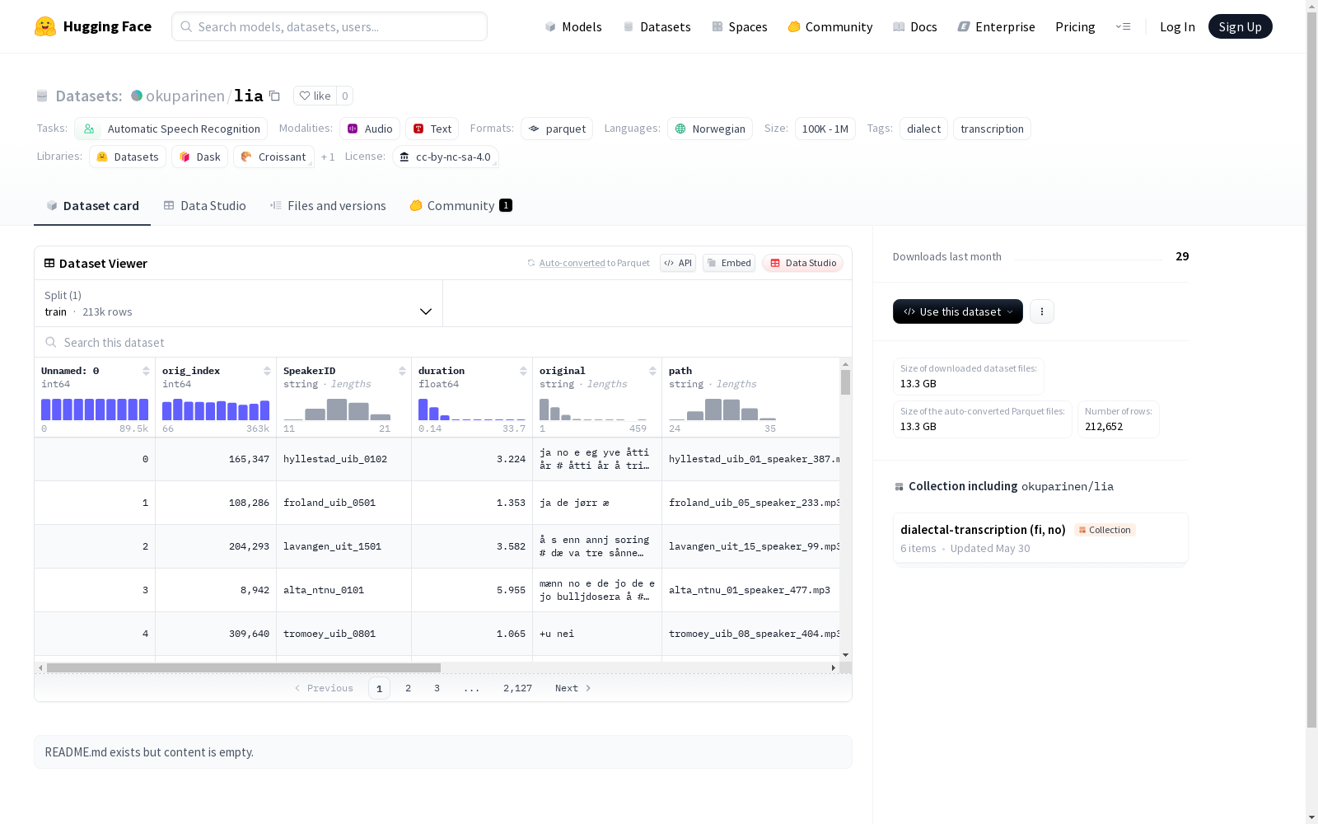1318x824 pixels.
Task: Open the Pricing page
Action: [1075, 26]
